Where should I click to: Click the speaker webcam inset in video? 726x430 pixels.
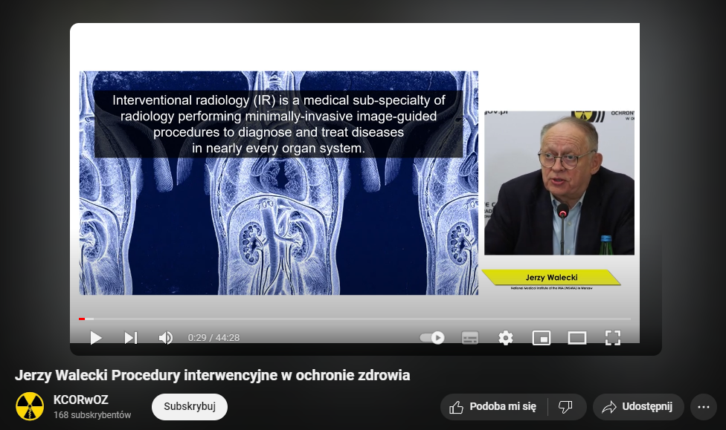pyautogui.click(x=559, y=183)
